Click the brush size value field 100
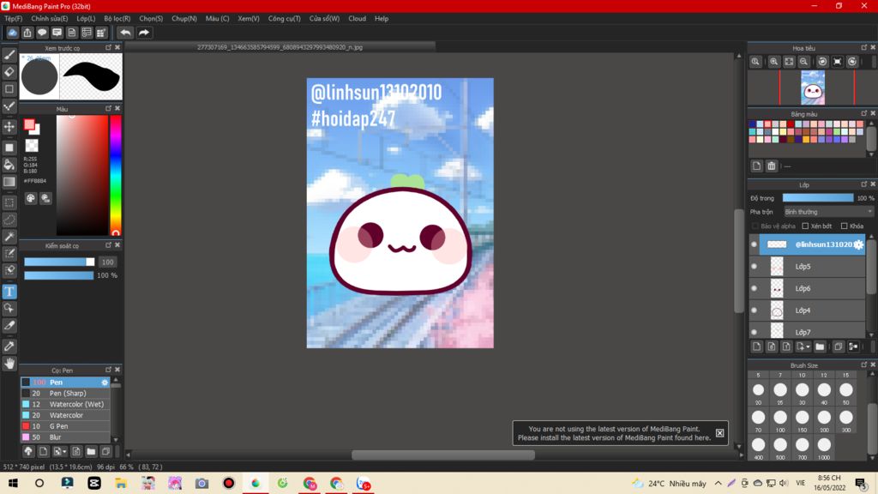Viewport: 878px width, 494px height. (x=107, y=262)
